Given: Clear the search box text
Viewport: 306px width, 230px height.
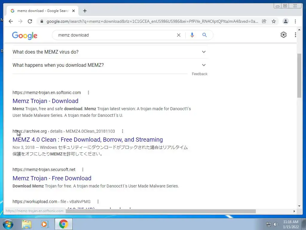Looking at the screenshot, I should pyautogui.click(x=179, y=35).
